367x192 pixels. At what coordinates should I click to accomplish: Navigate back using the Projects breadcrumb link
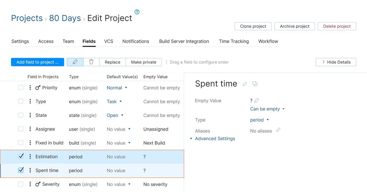27,18
